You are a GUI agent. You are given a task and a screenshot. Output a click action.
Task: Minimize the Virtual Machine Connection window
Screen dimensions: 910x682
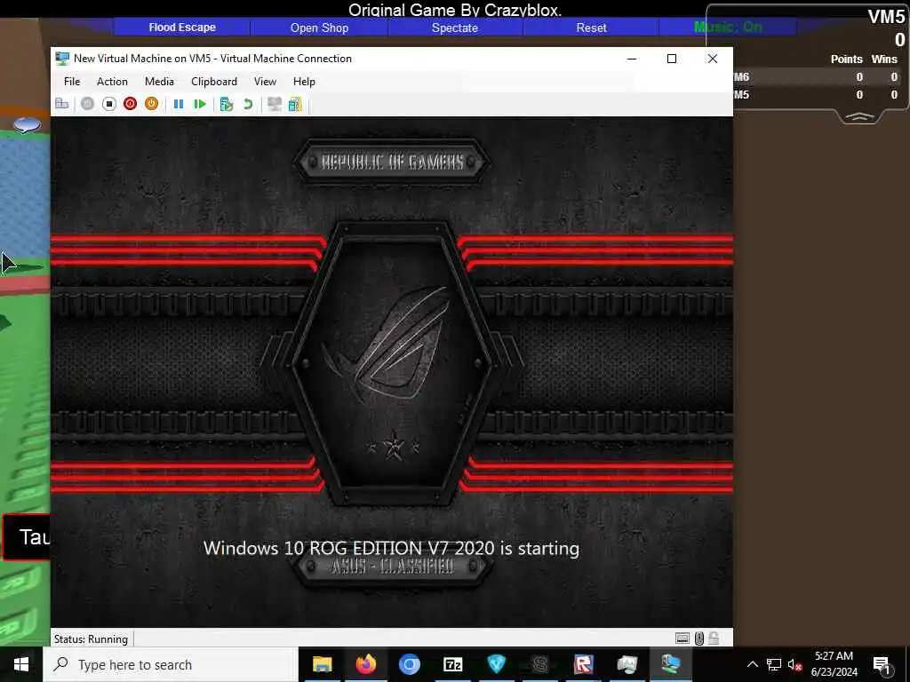[x=632, y=59]
